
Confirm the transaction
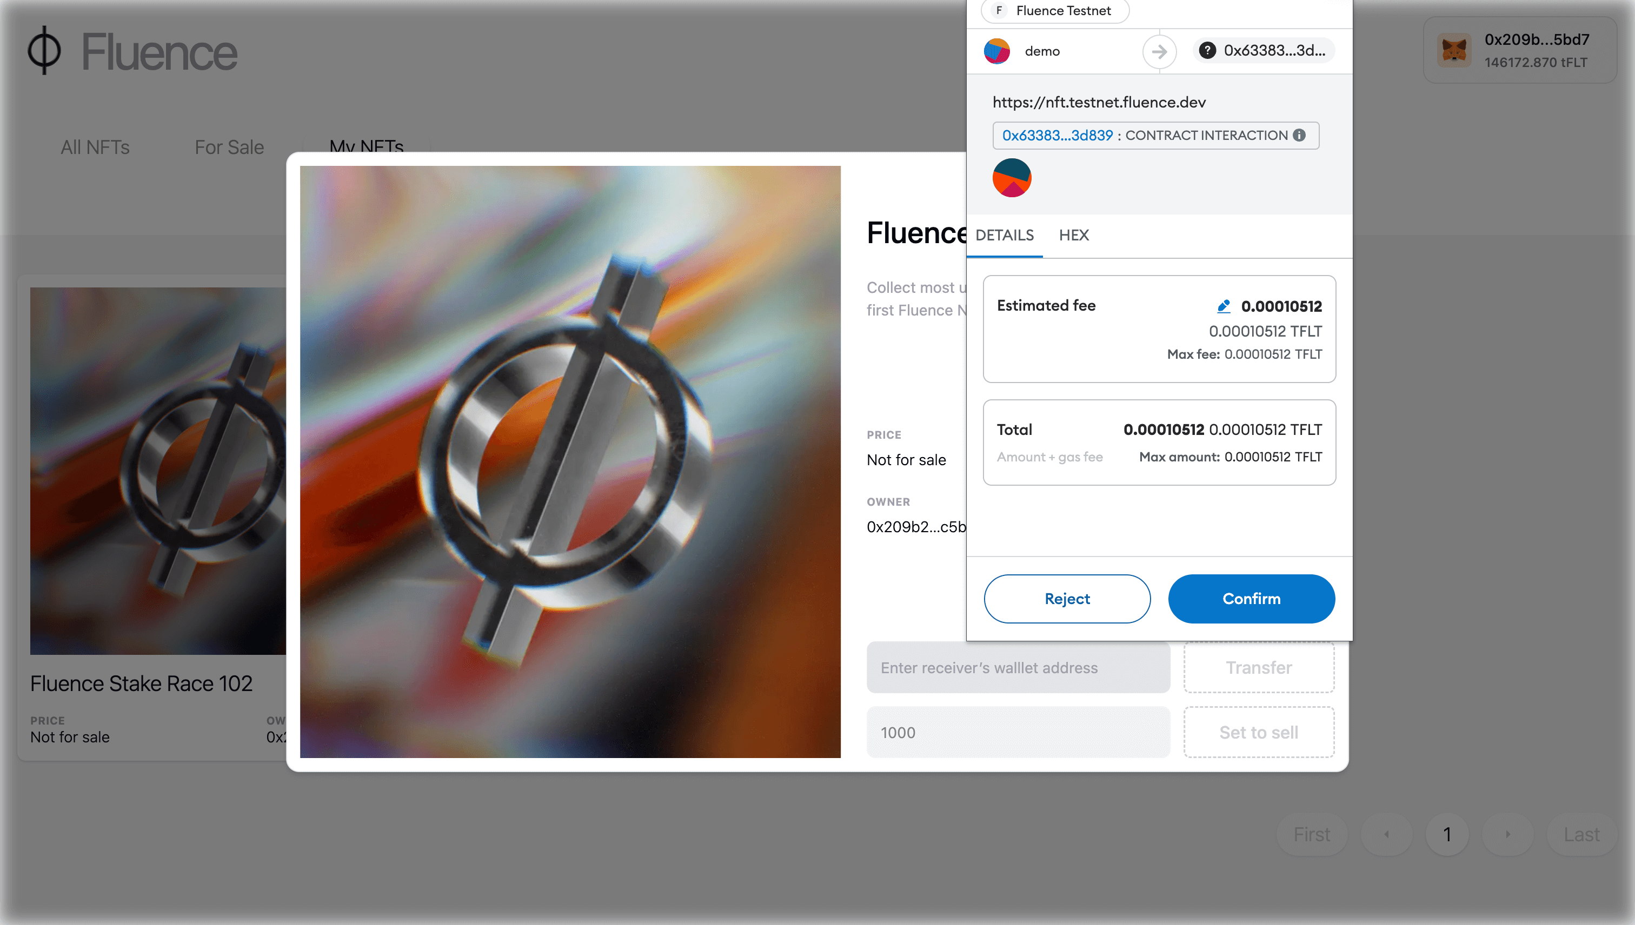(1251, 599)
